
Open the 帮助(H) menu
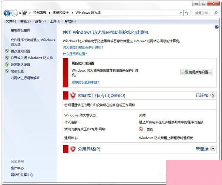tap(70, 21)
